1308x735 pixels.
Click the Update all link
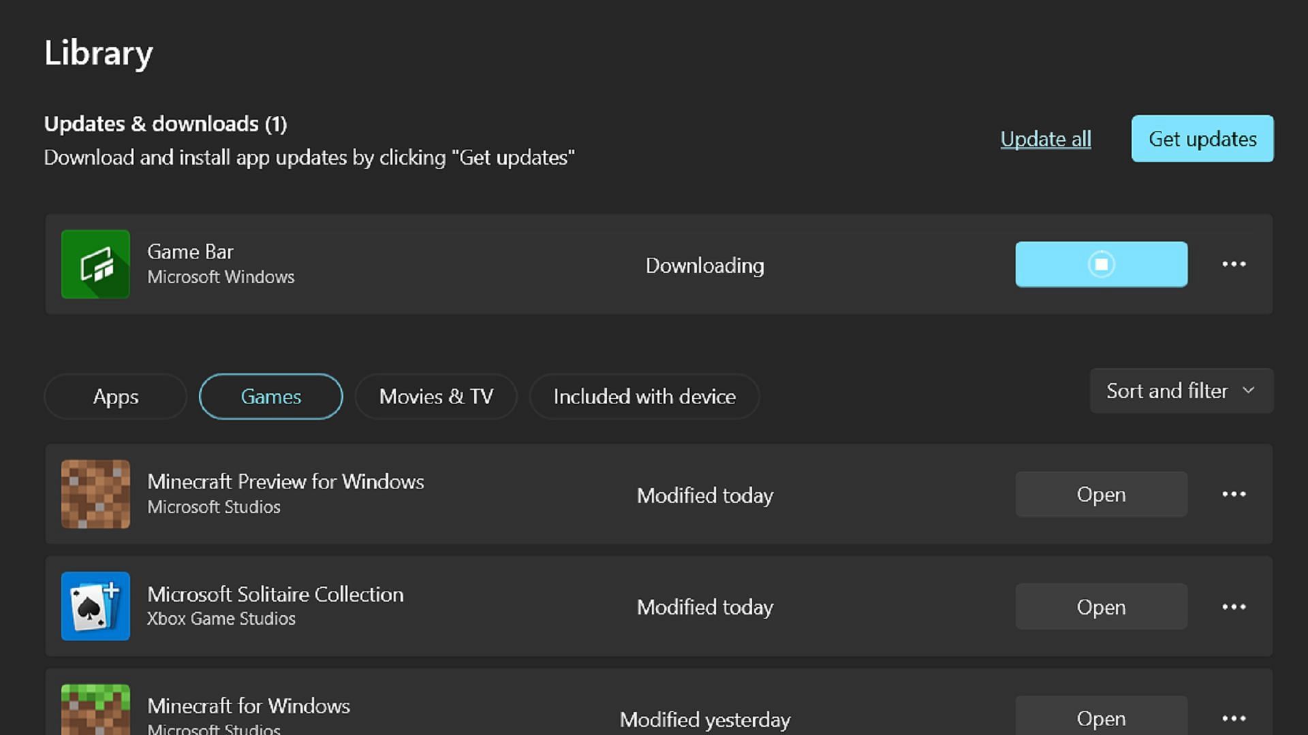1046,139
